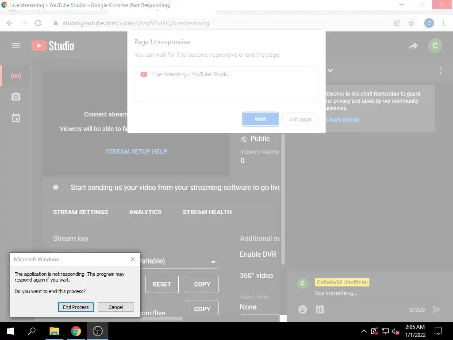Open the Manage calendar sidebar icon
Viewport: 453px width, 340px height.
click(16, 118)
